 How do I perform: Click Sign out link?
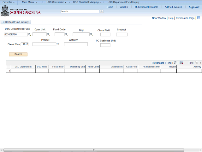click(x=194, y=7)
